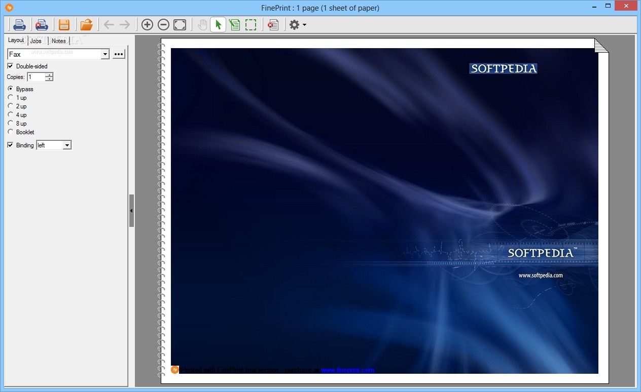Click the ellipsis printer properties button

point(119,54)
